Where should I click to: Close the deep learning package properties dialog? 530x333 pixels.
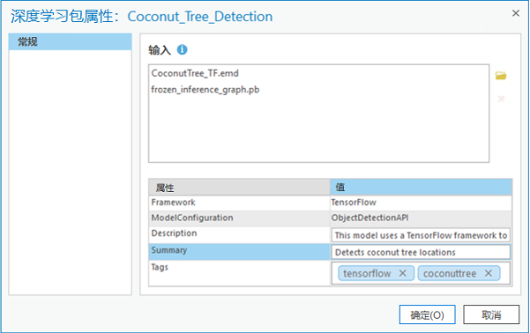(x=516, y=13)
